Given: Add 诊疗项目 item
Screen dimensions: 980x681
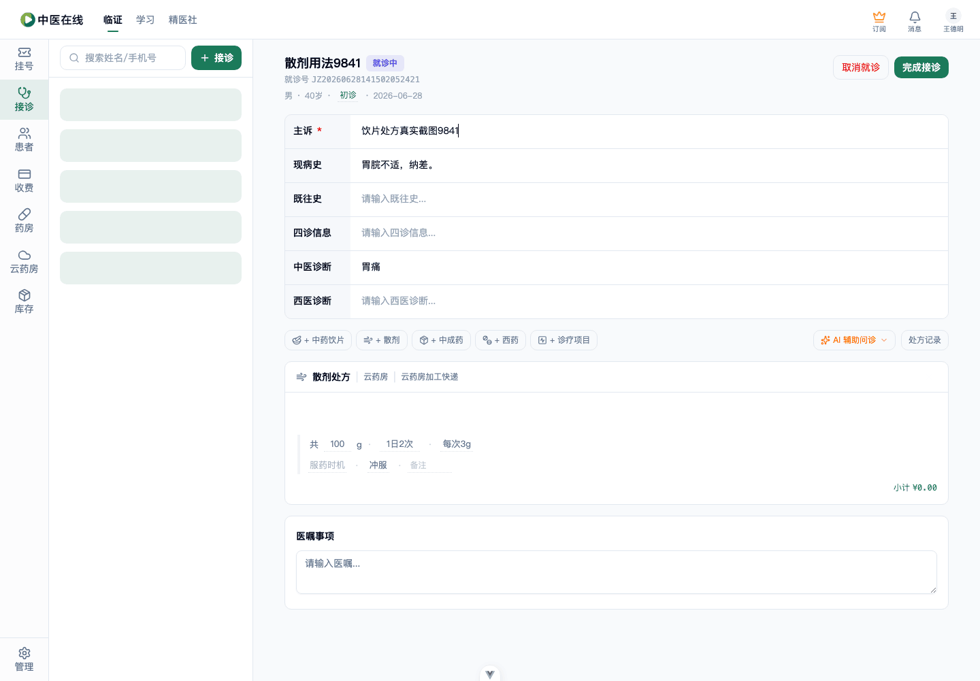Looking at the screenshot, I should click(563, 340).
